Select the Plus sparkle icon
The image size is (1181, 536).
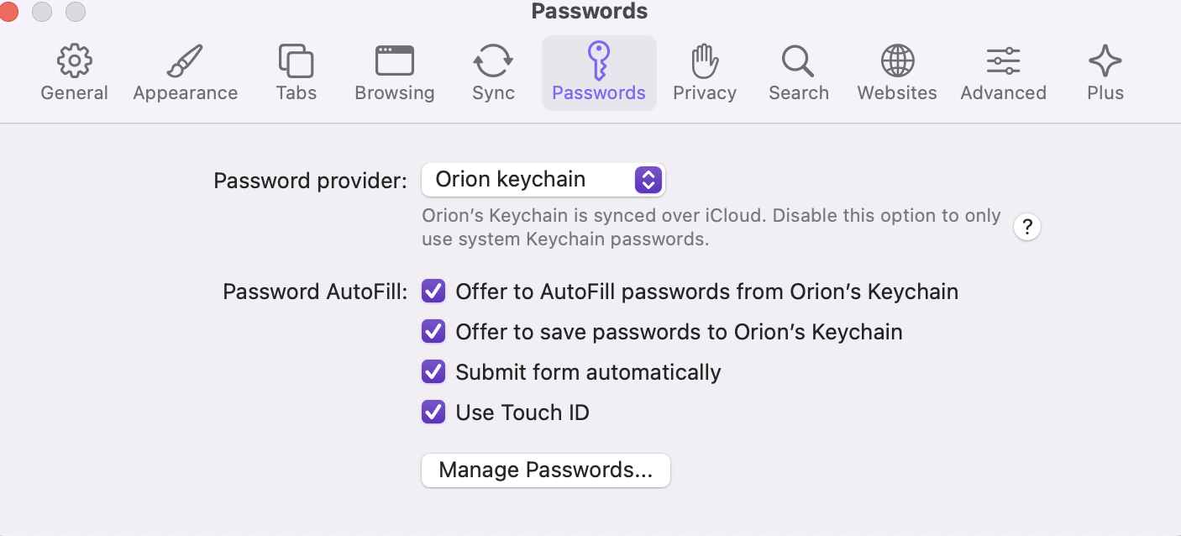(1105, 61)
